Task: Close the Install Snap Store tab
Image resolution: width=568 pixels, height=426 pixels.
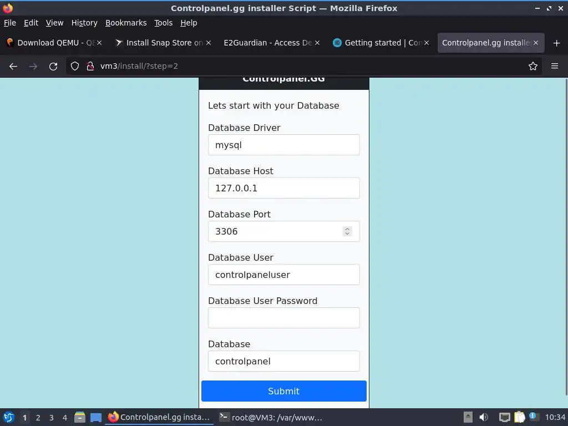Action: pos(209,43)
